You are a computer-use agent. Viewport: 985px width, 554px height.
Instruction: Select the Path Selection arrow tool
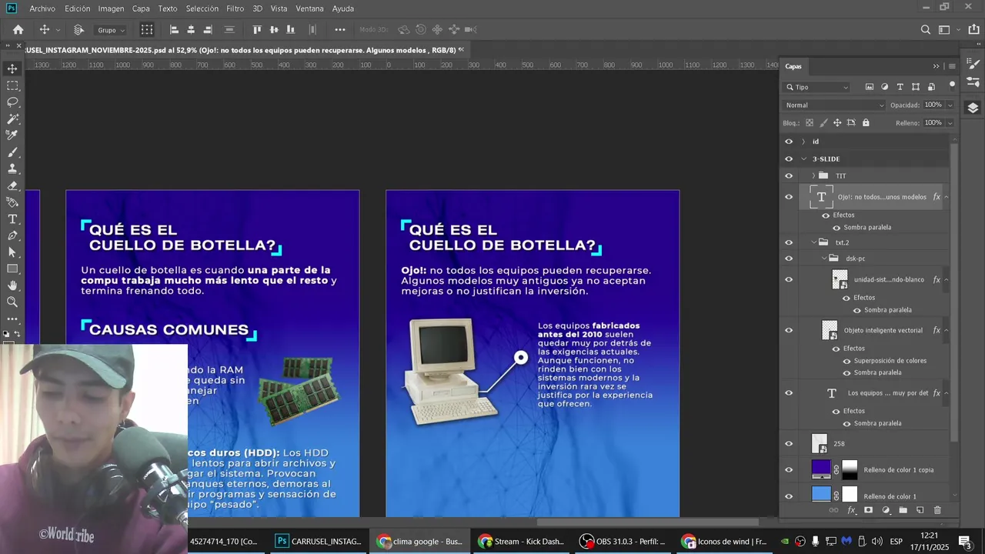[12, 252]
